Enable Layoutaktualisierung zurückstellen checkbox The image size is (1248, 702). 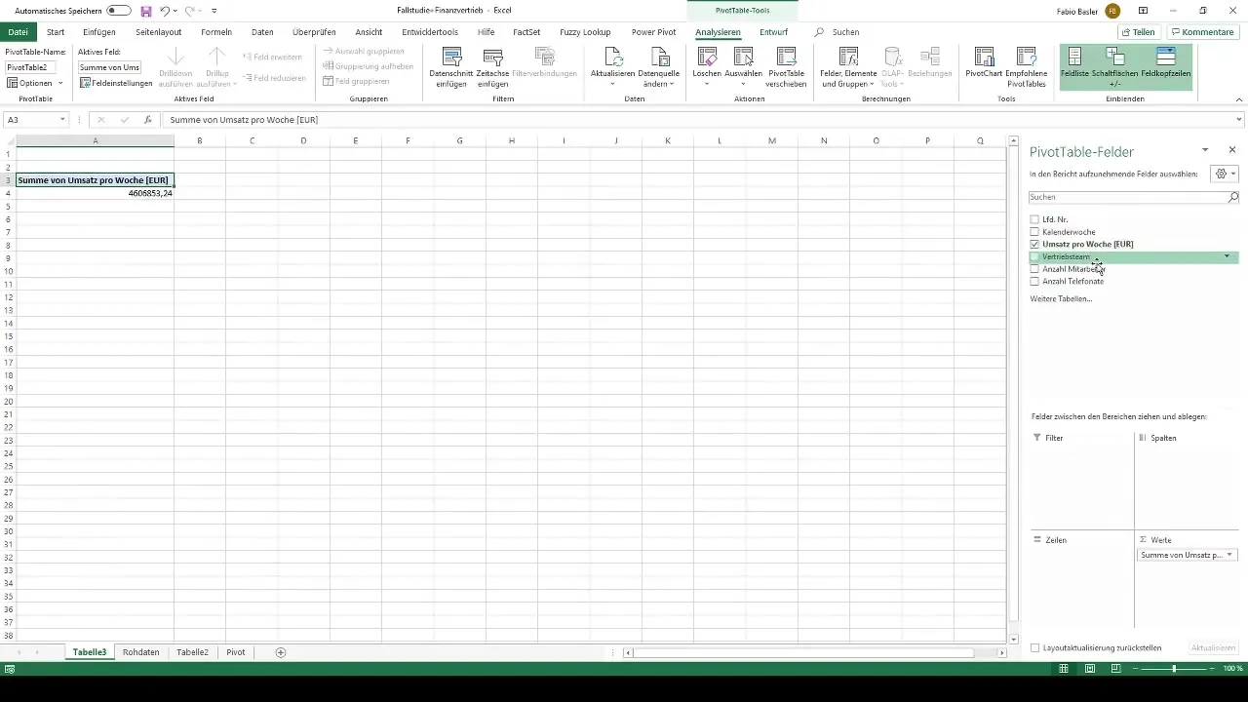[1035, 647]
